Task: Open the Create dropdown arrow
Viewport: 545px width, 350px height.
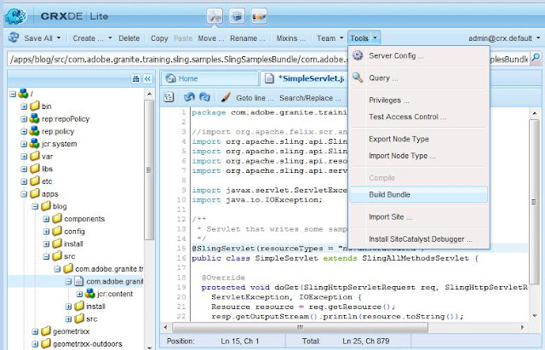Action: [x=110, y=37]
